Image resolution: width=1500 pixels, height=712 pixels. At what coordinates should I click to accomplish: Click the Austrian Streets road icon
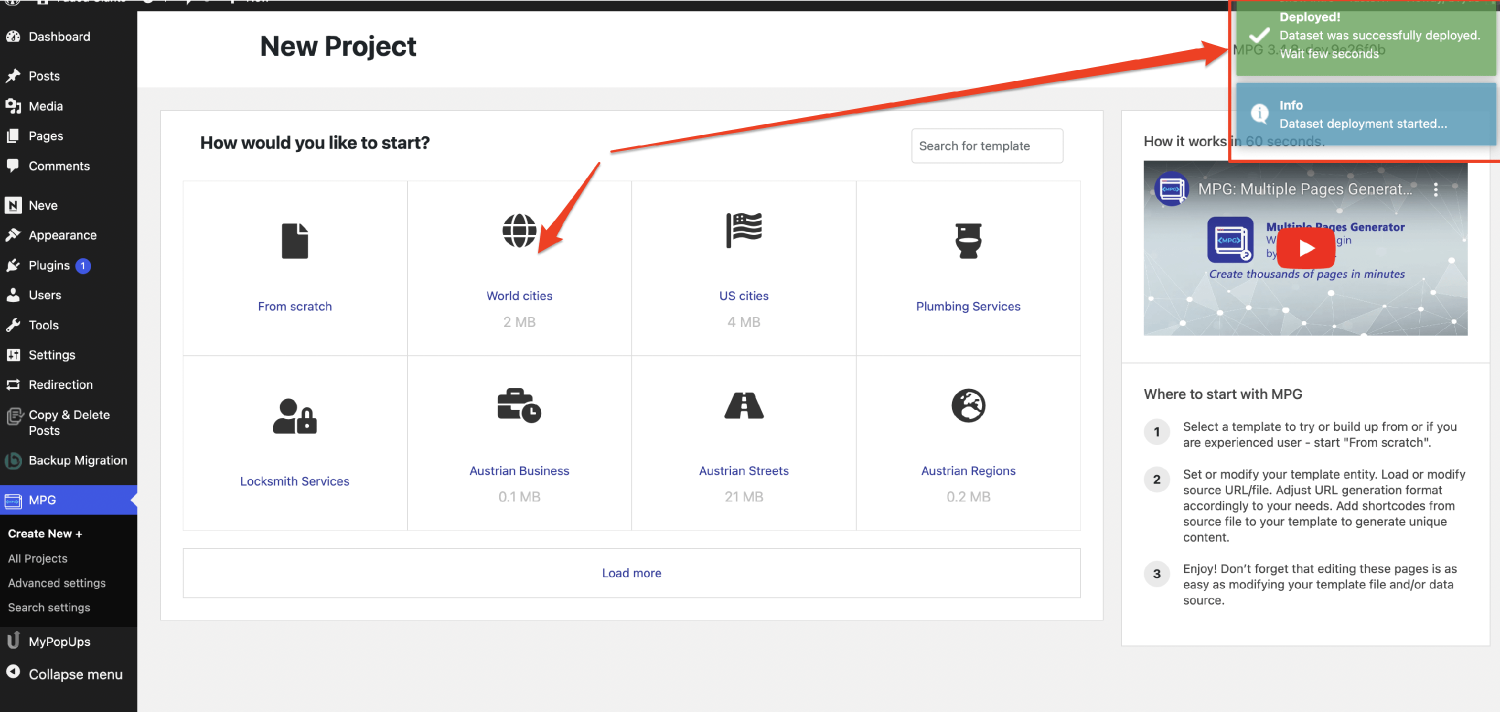(x=743, y=405)
